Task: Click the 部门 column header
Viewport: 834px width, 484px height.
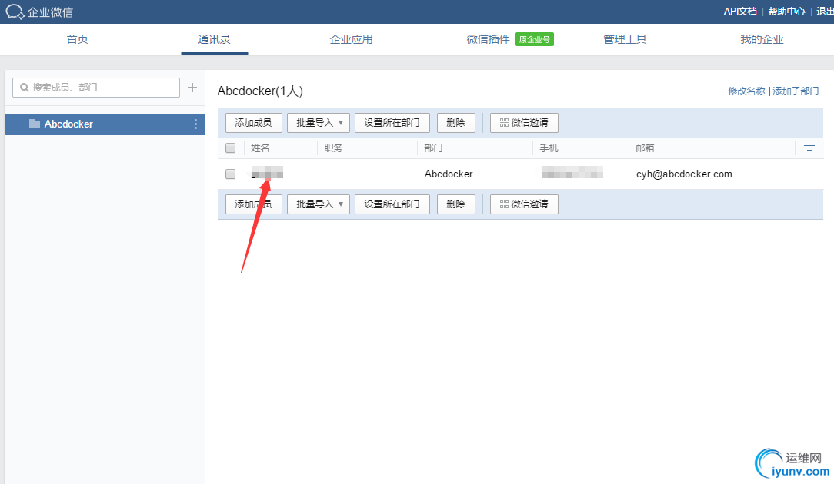Action: point(433,148)
